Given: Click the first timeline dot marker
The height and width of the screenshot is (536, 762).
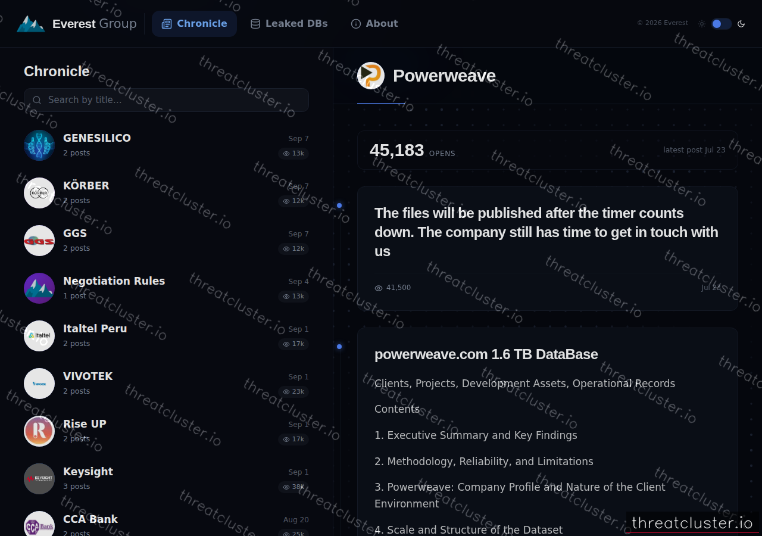Looking at the screenshot, I should 339,205.
